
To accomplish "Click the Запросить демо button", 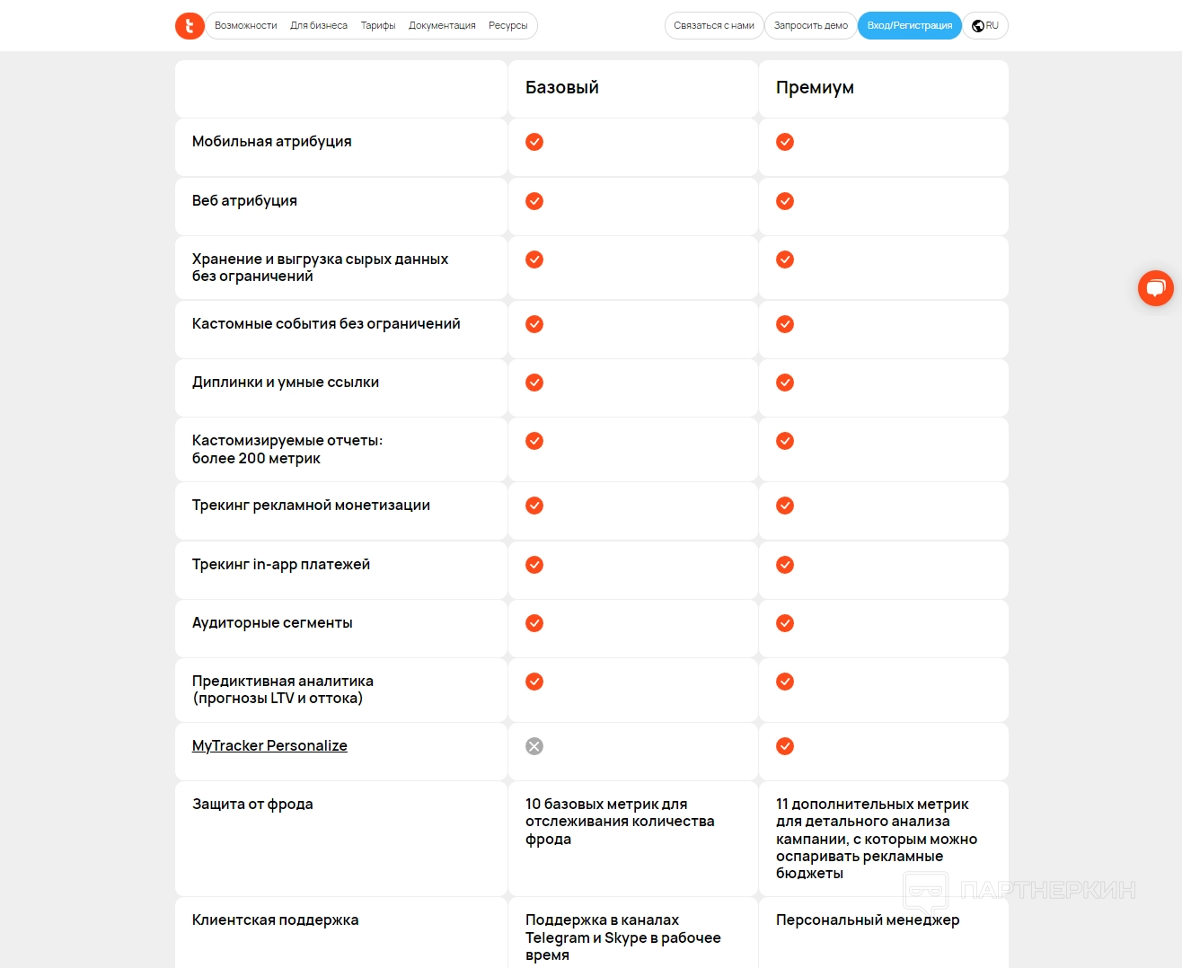I will point(811,25).
